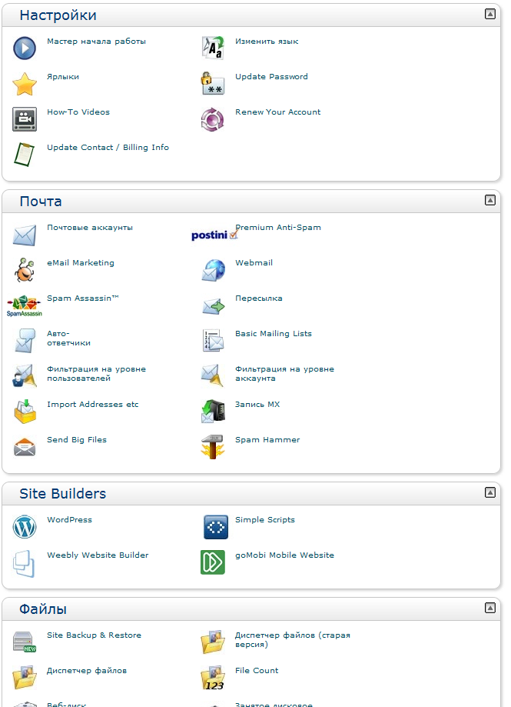Image resolution: width=511 pixels, height=707 pixels.
Task: Open Update Contact / Billing Info link
Action: click(108, 148)
